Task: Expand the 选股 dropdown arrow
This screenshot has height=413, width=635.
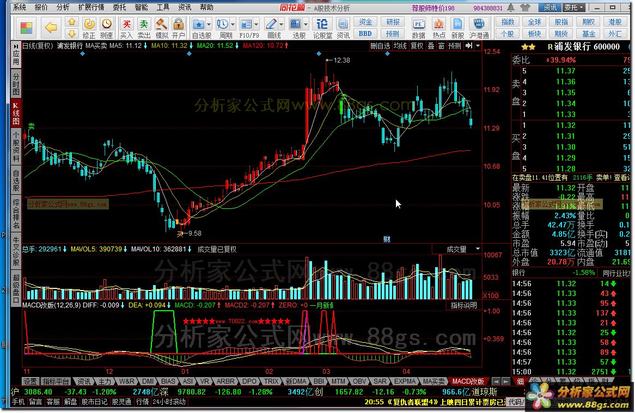Action: point(306,24)
